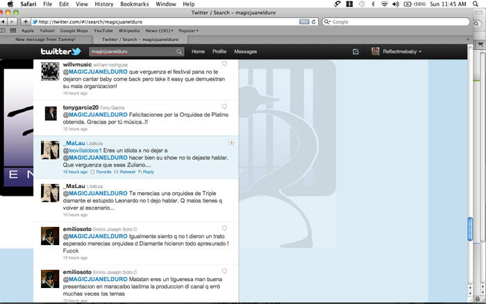Open the Apple menu
Image resolution: width=486 pixels, height=304 pixels.
click(x=10, y=4)
